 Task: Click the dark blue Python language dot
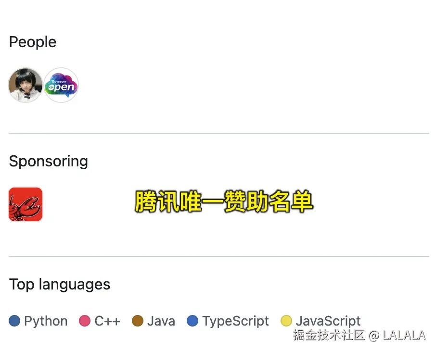tap(14, 321)
